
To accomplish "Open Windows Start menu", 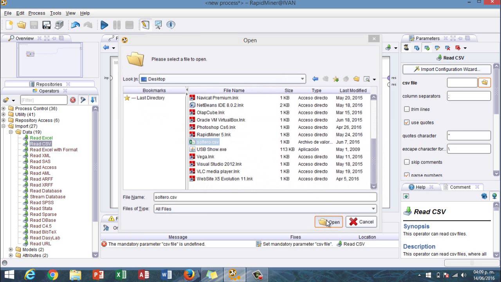I will [x=9, y=275].
